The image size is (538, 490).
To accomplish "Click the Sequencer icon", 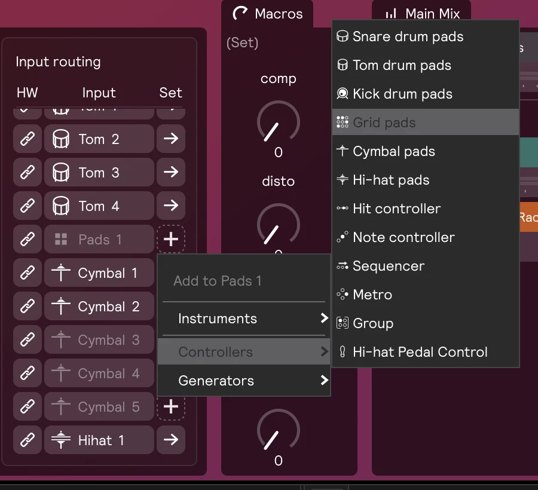I will (342, 266).
